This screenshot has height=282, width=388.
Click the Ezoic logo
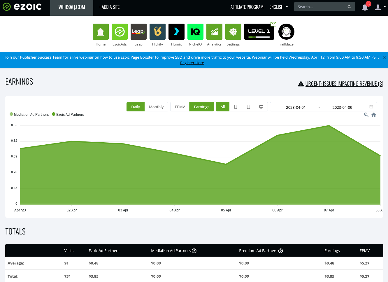point(22,7)
